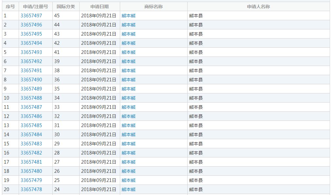The width and height of the screenshot is (332, 195).
Task: Open application number 33657480
Action: pos(31,171)
